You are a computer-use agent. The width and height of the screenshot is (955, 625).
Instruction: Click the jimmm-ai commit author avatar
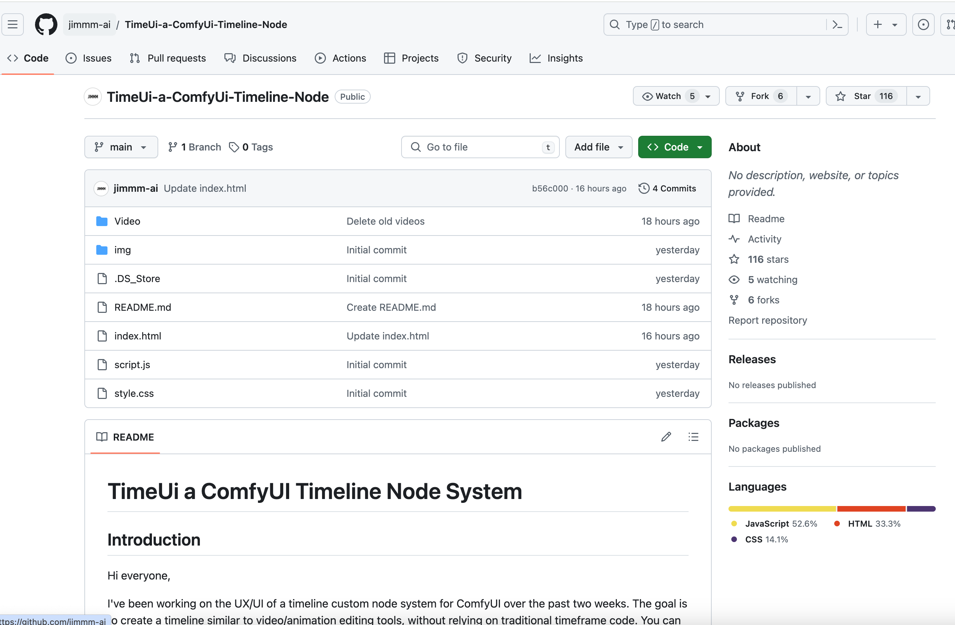tap(101, 188)
